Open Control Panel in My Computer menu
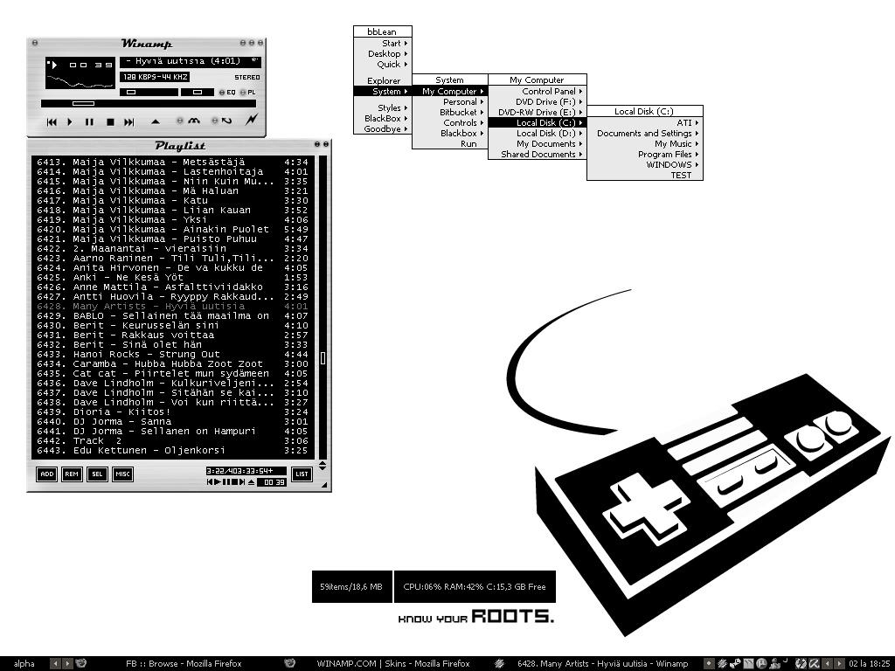The height and width of the screenshot is (671, 895). [538, 91]
